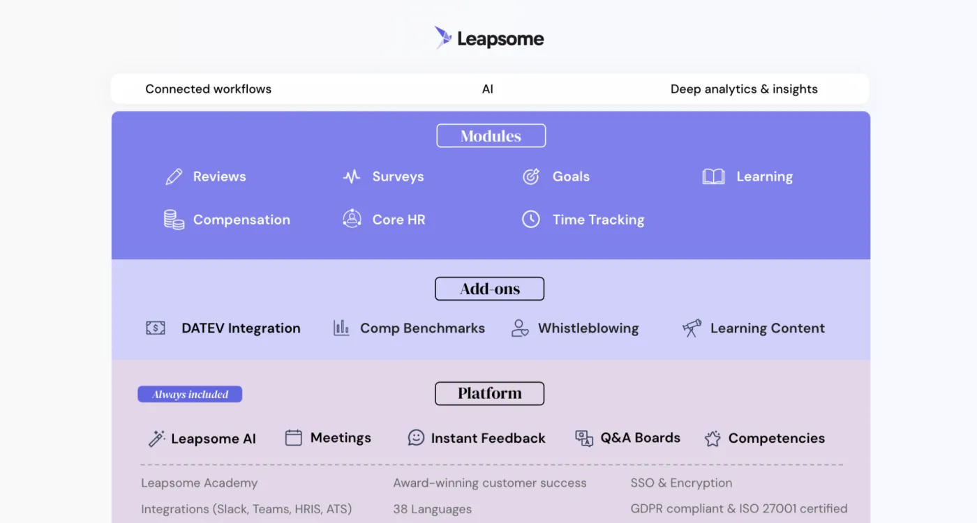Open the Time Tracking module label
977x523 pixels.
pos(598,219)
